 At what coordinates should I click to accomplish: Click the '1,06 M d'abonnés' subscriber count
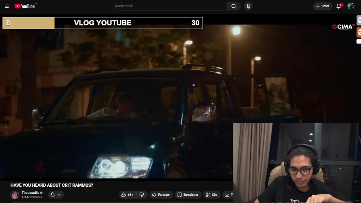coord(32,197)
